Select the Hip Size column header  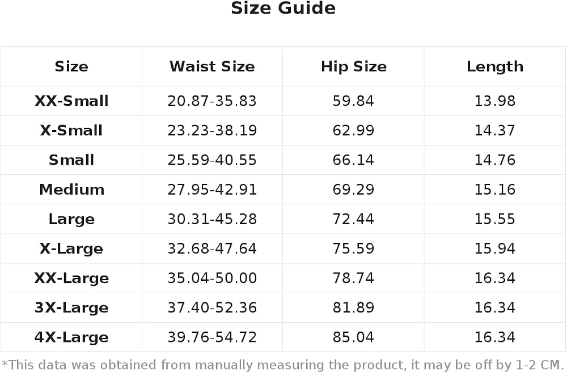pos(354,67)
